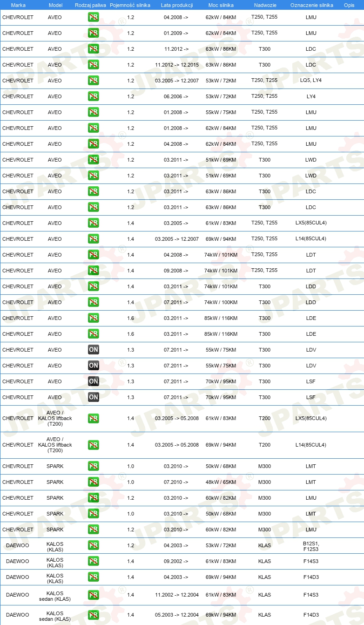
Task: Click the fuel icon in the 04.2008 LDT row
Action: pos(93,255)
